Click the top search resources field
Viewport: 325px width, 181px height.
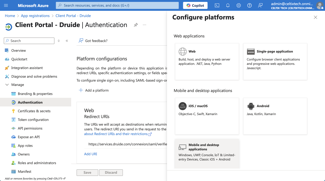(x=117, y=5)
